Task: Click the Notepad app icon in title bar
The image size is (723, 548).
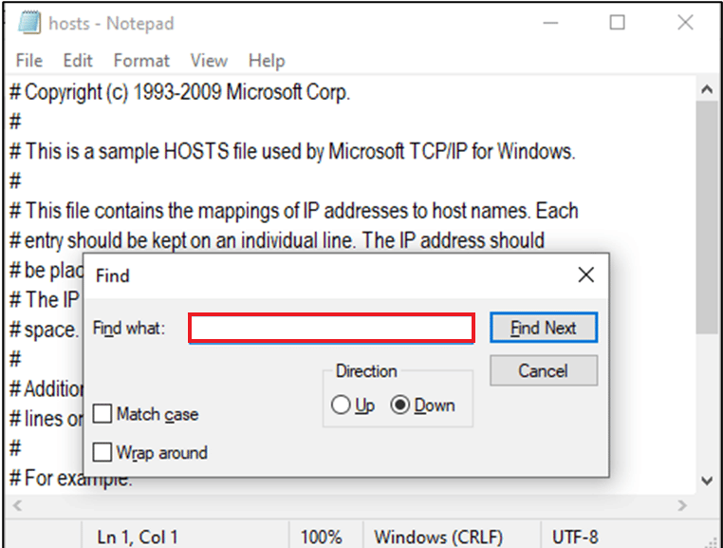Action: point(29,23)
